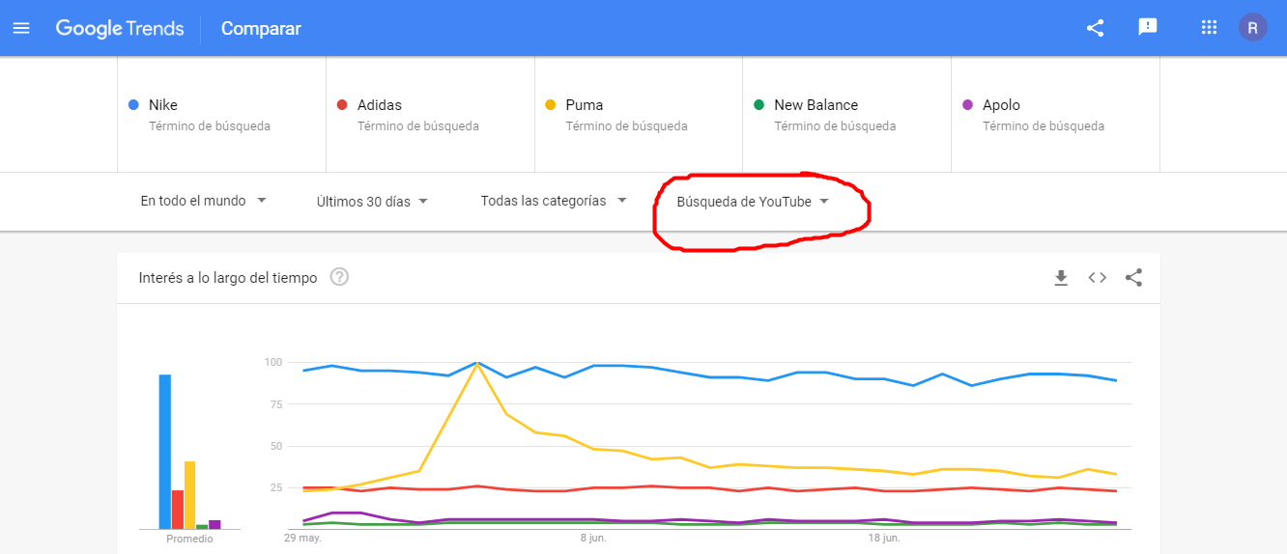1287x554 pixels.
Task: Expand Todas las categorías dropdown
Action: [x=554, y=201]
